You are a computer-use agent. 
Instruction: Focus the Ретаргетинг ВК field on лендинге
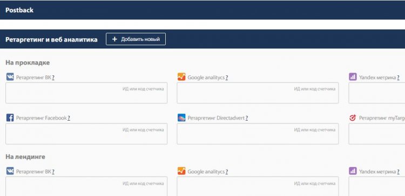(x=86, y=186)
